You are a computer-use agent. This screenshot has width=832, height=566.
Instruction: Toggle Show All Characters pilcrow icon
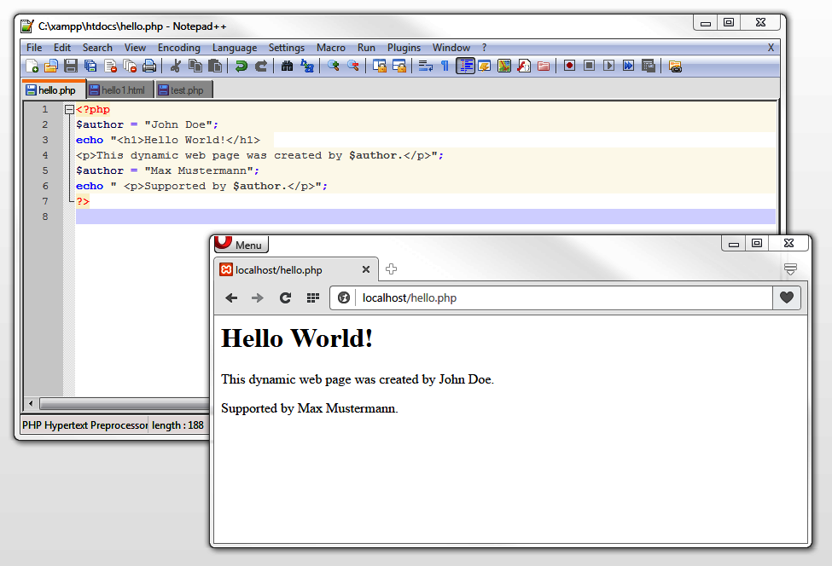(x=445, y=66)
